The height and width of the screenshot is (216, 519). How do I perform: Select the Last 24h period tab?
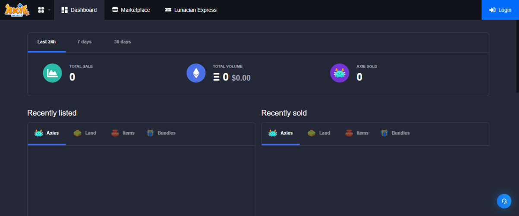click(x=47, y=42)
